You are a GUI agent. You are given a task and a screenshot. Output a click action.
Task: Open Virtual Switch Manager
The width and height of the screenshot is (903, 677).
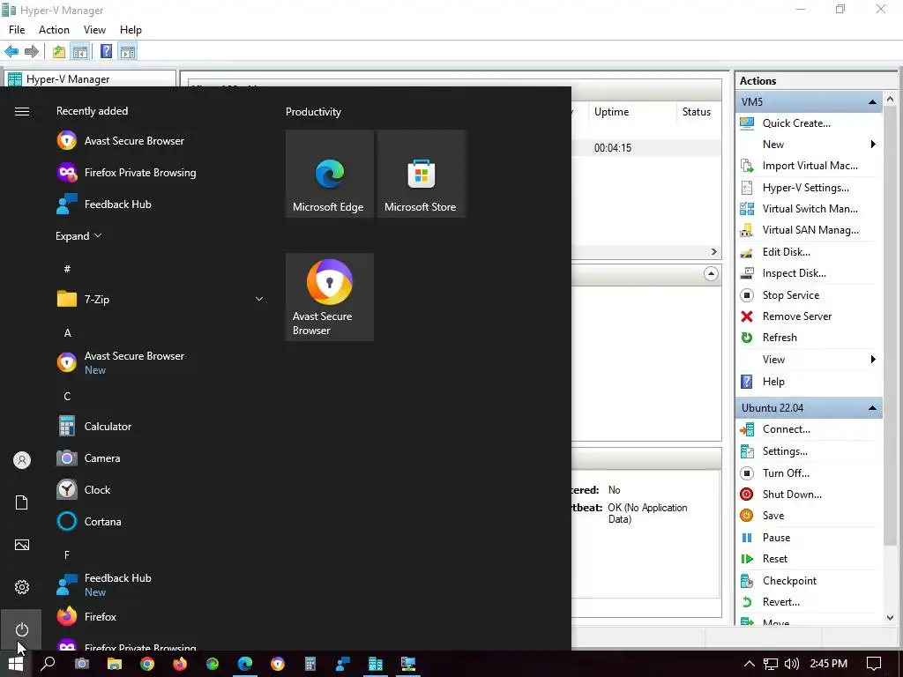(x=808, y=209)
